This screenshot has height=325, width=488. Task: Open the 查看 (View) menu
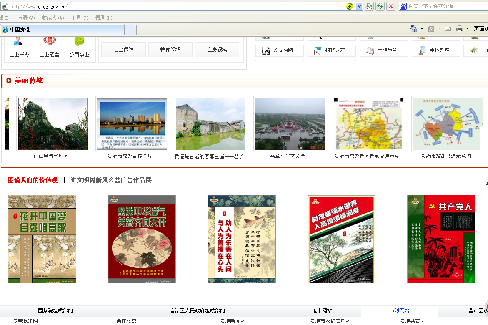coord(26,18)
